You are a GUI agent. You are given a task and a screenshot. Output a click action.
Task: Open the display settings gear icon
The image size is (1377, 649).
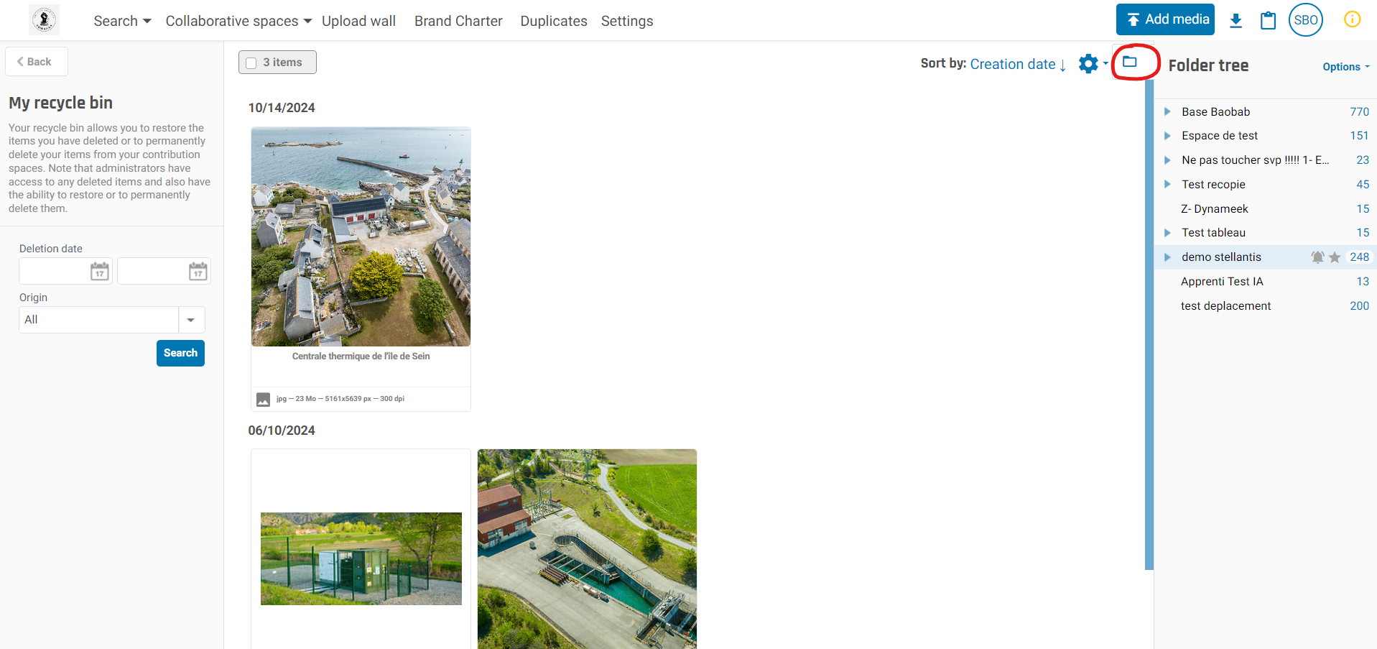[x=1089, y=63]
